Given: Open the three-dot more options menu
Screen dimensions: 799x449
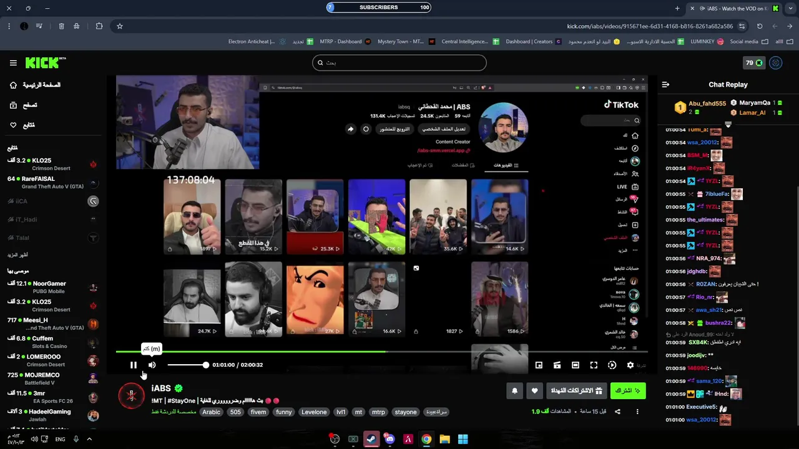Looking at the screenshot, I should pos(637,412).
